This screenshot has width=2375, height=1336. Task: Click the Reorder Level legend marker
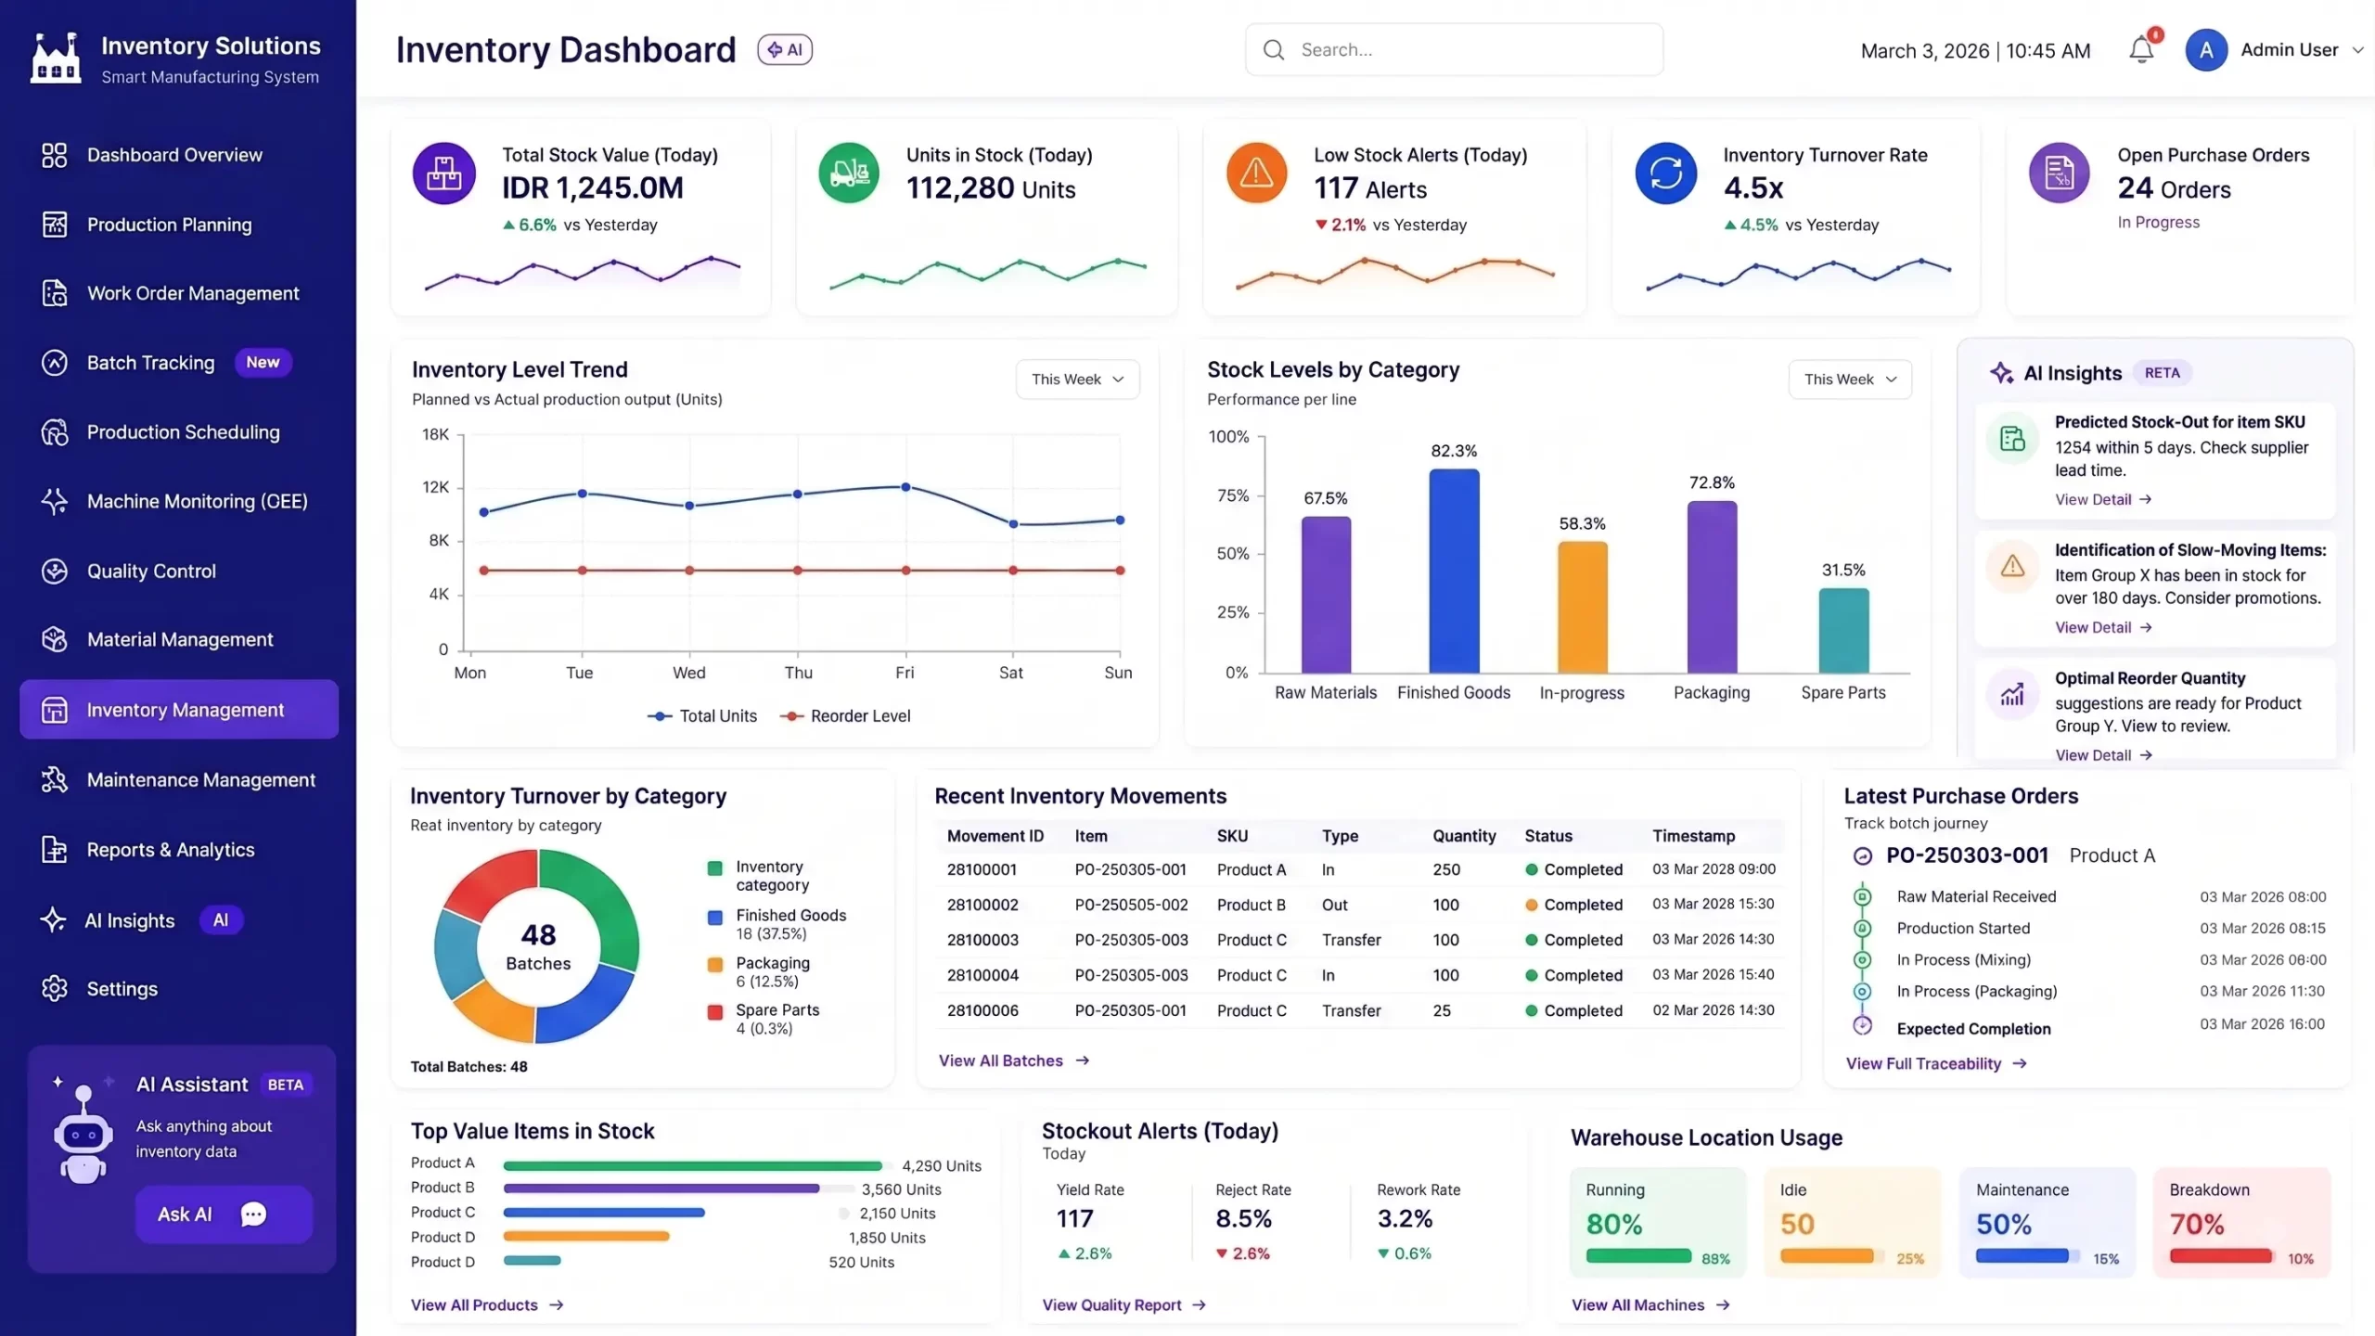(791, 716)
